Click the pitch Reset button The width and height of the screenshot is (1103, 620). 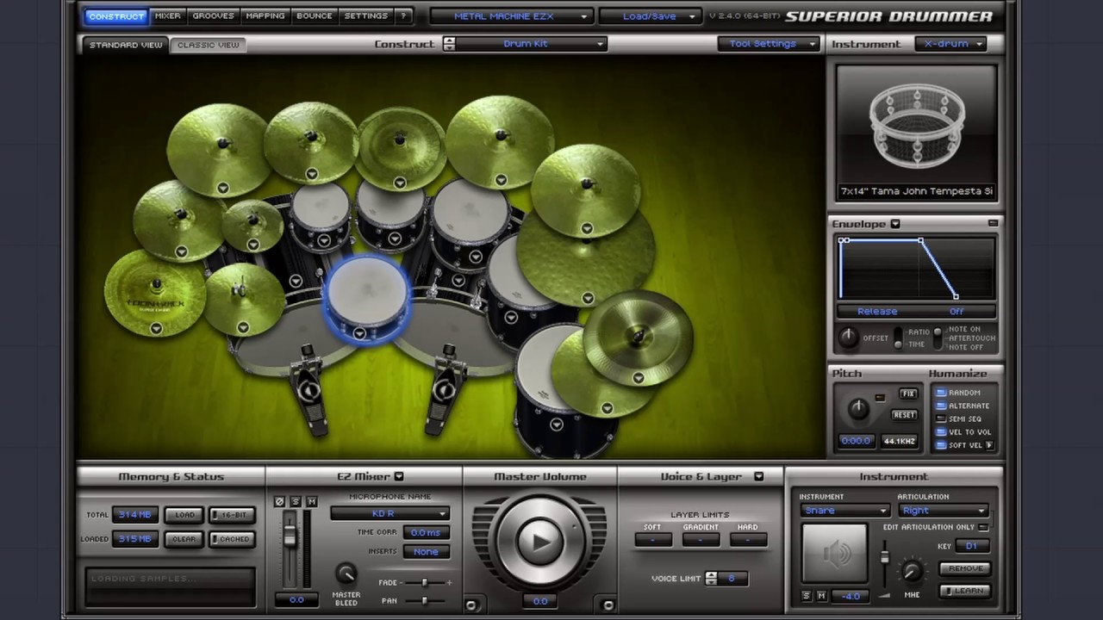[904, 415]
